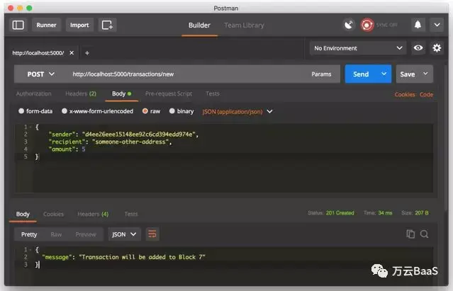Click the red sync status icon

pyautogui.click(x=367, y=25)
